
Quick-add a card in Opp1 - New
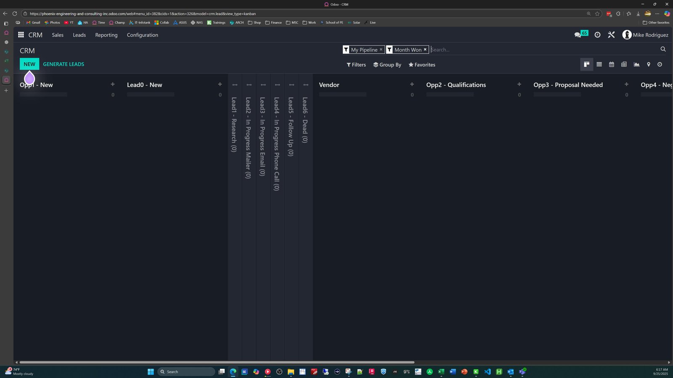pyautogui.click(x=112, y=84)
